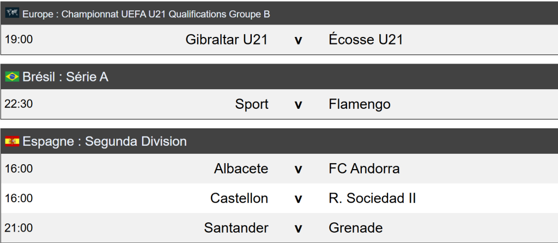Click the Santander team name
558x243 pixels.
click(x=236, y=227)
